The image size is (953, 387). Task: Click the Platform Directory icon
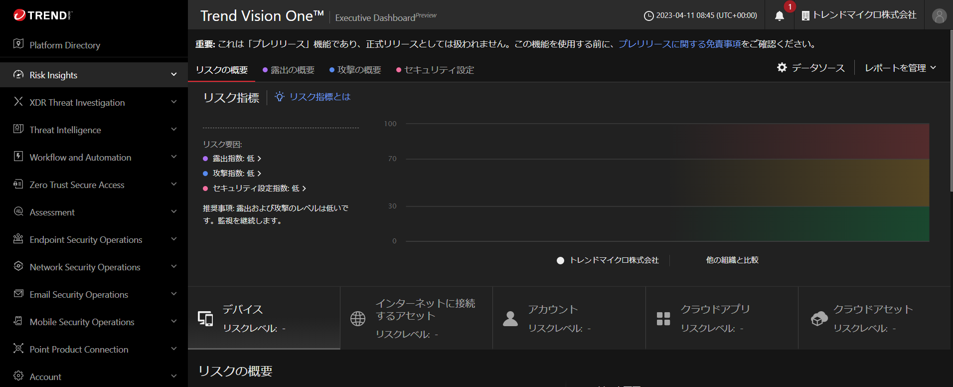coord(18,44)
